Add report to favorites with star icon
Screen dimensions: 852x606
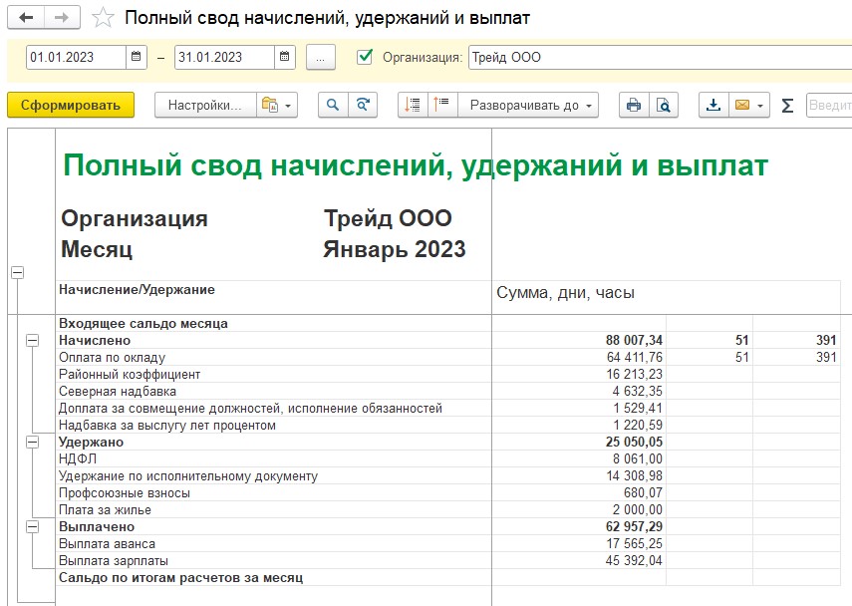tap(103, 18)
